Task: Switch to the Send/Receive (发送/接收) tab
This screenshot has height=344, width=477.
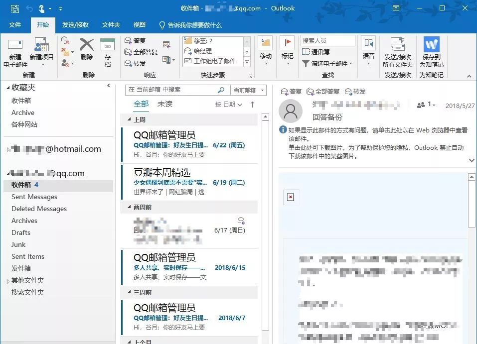Action: tap(75, 24)
